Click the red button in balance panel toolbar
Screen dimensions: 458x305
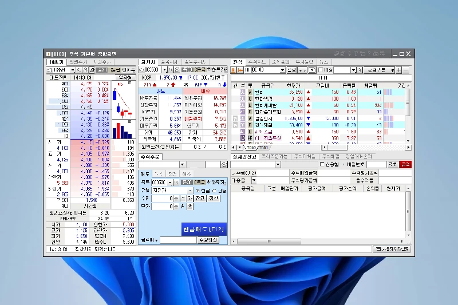coord(405,164)
